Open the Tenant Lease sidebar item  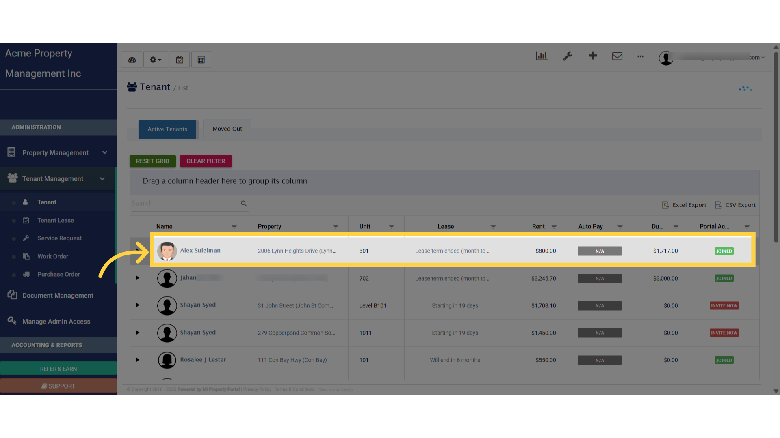click(56, 220)
